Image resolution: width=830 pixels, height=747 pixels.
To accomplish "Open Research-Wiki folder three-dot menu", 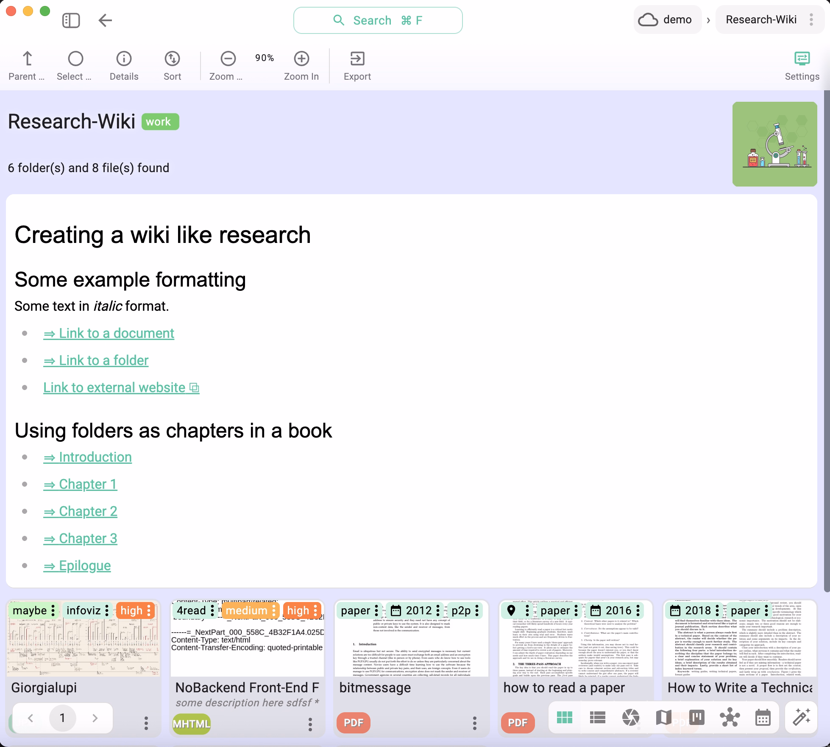I will 811,20.
